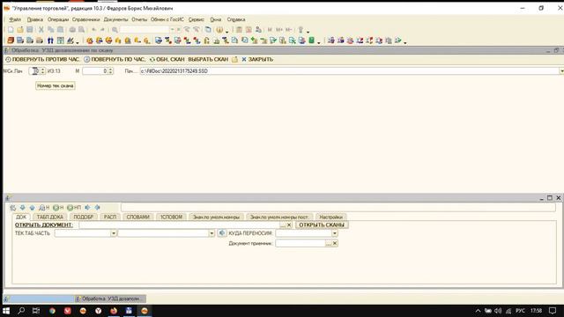Click the Cut scissors icon
This screenshot has height=317, width=564.
click(x=41, y=30)
